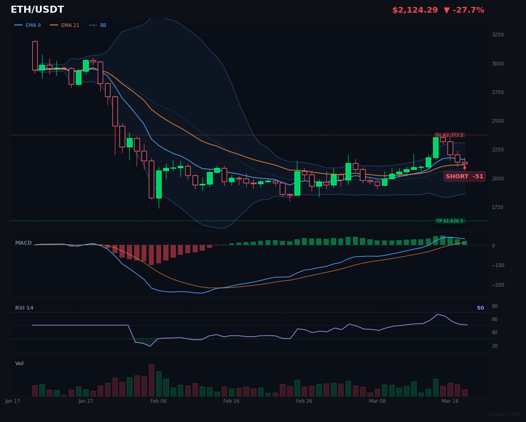Click the SHORT -51 position badge
This screenshot has height=422, width=526.
pos(465,176)
